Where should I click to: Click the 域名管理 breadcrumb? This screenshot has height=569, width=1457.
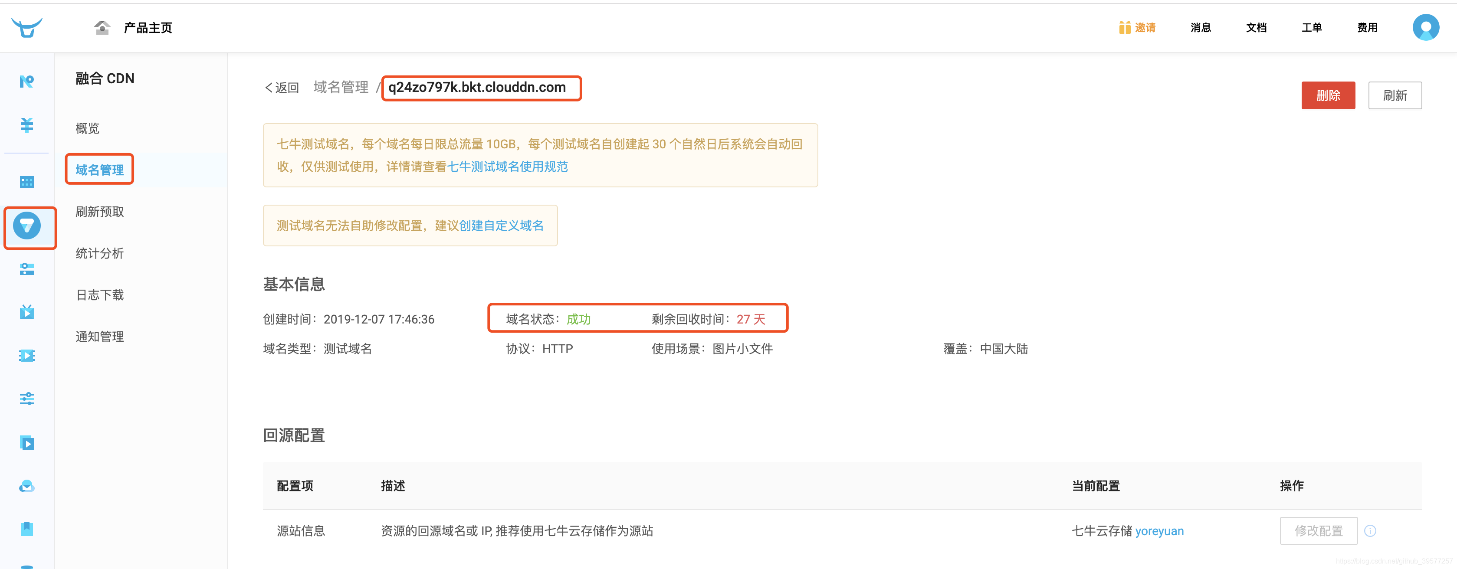click(341, 87)
